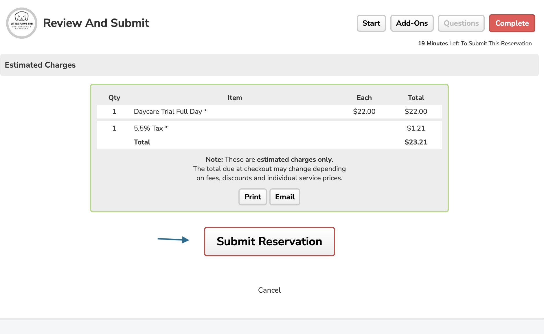Click the Each column header
Image resolution: width=544 pixels, height=334 pixels.
pos(364,98)
